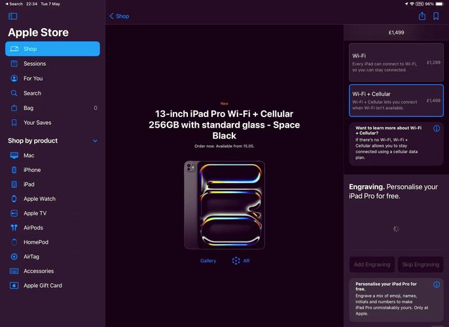The image size is (449, 327).
Task: Click the Add Engraving button
Action: pos(372,264)
